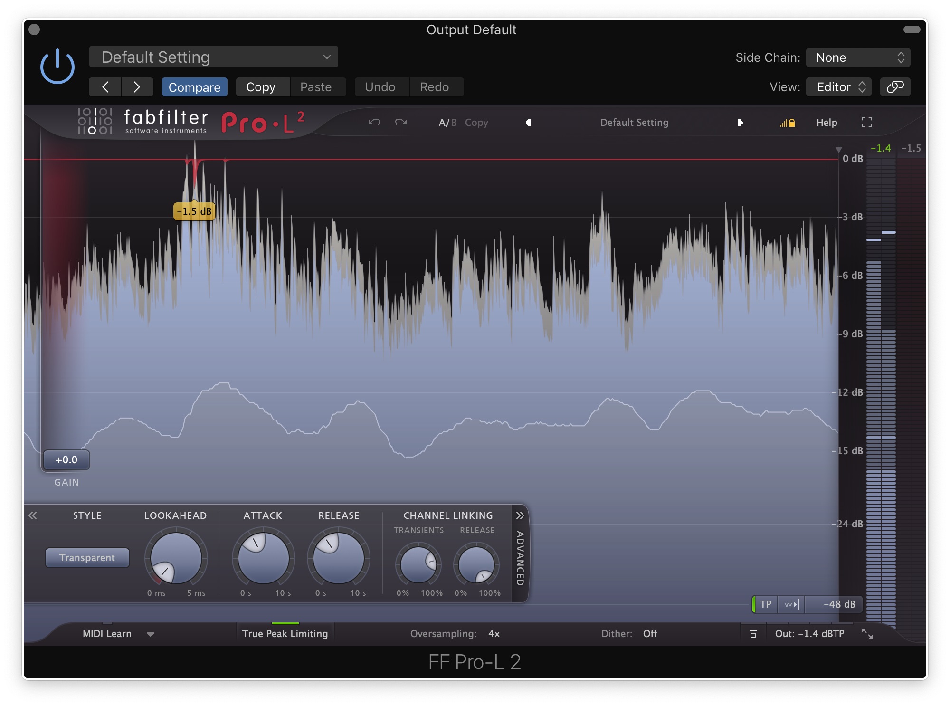Open the Transparent style selector
The height and width of the screenshot is (706, 950).
pos(87,558)
